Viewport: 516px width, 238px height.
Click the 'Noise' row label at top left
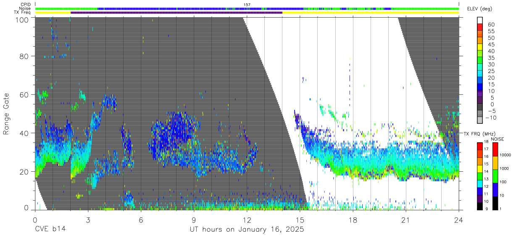click(25, 8)
